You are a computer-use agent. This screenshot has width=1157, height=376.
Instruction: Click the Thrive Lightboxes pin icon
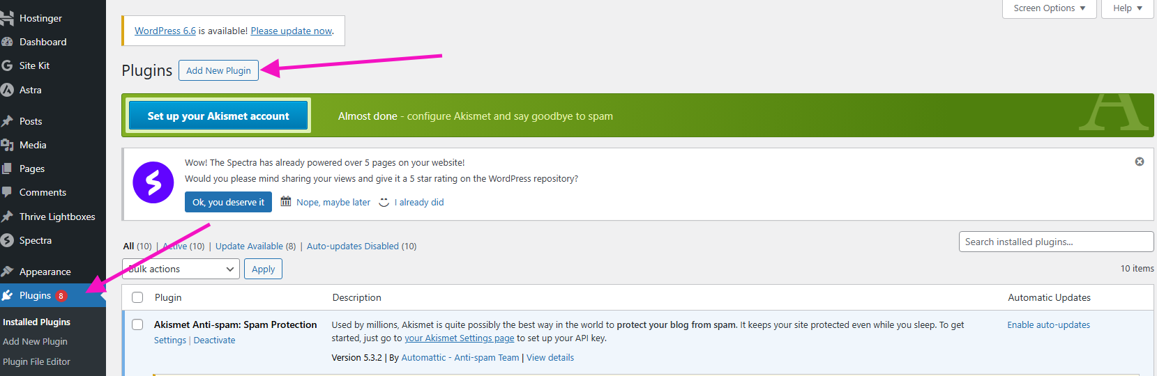click(x=7, y=217)
